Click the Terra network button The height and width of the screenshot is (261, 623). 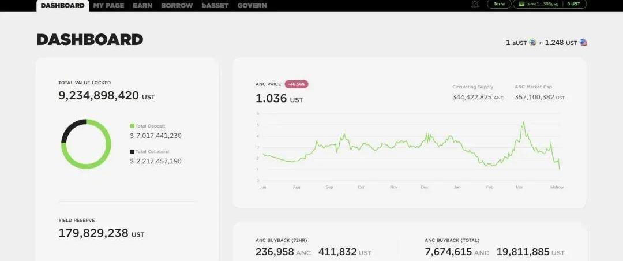click(499, 4)
